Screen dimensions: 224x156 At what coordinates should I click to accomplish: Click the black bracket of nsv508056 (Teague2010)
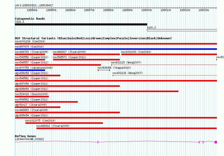pyautogui.click(x=104, y=70)
